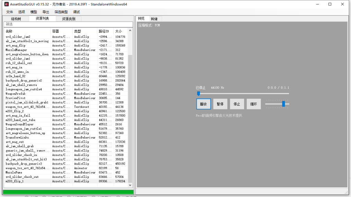Select the ak_jam_stuckbolt_out_hit3 asset
Viewport: 351px width, 197px height.
pyautogui.click(x=66, y=159)
